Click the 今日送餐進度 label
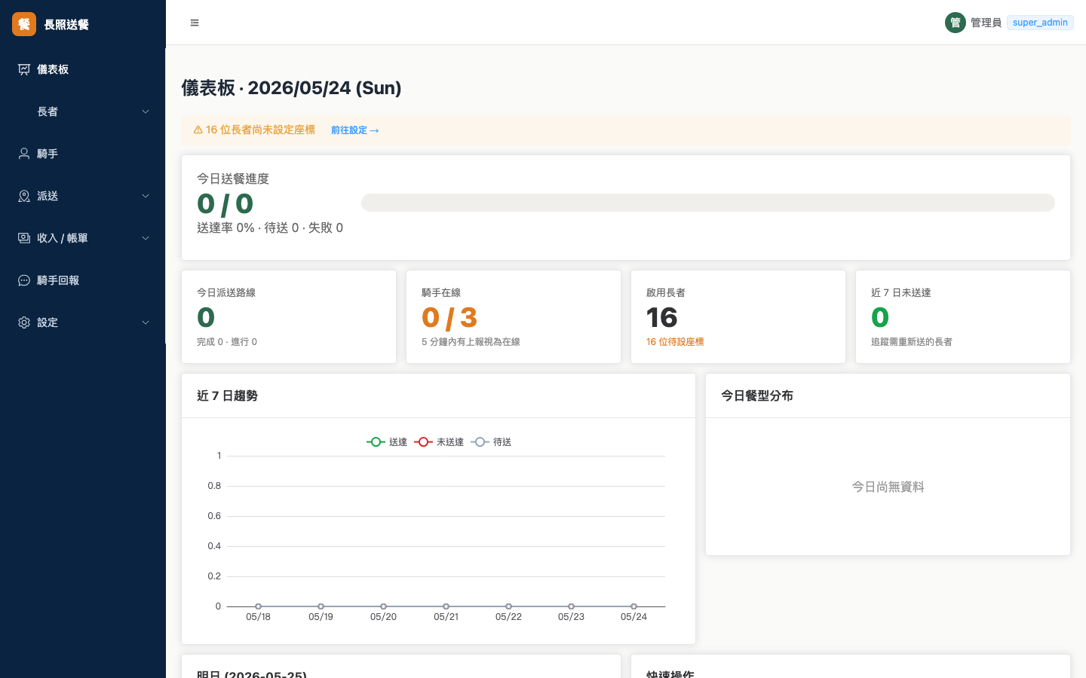Image resolution: width=1086 pixels, height=678 pixels. tap(233, 179)
